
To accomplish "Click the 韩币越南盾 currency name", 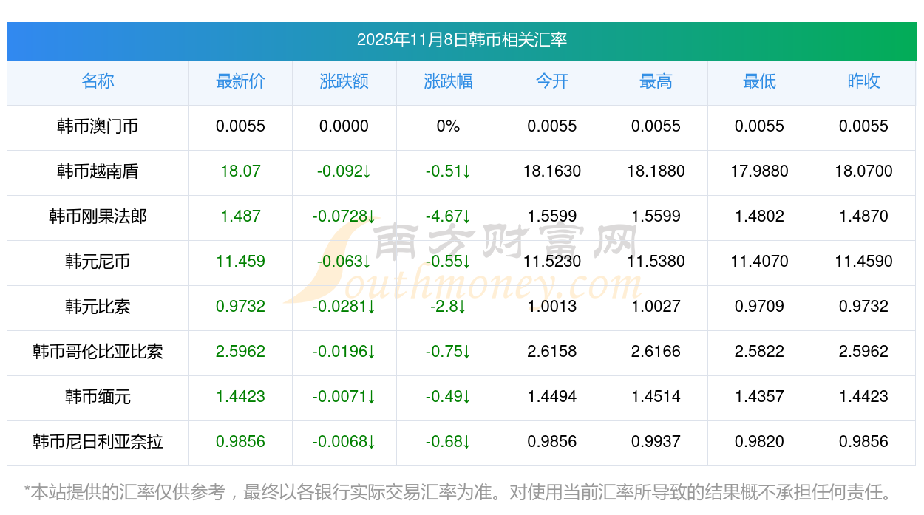I will click(98, 171).
